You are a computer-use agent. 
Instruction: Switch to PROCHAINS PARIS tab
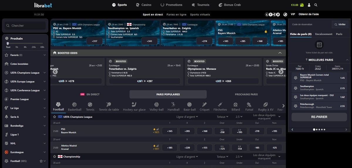coord(246,94)
